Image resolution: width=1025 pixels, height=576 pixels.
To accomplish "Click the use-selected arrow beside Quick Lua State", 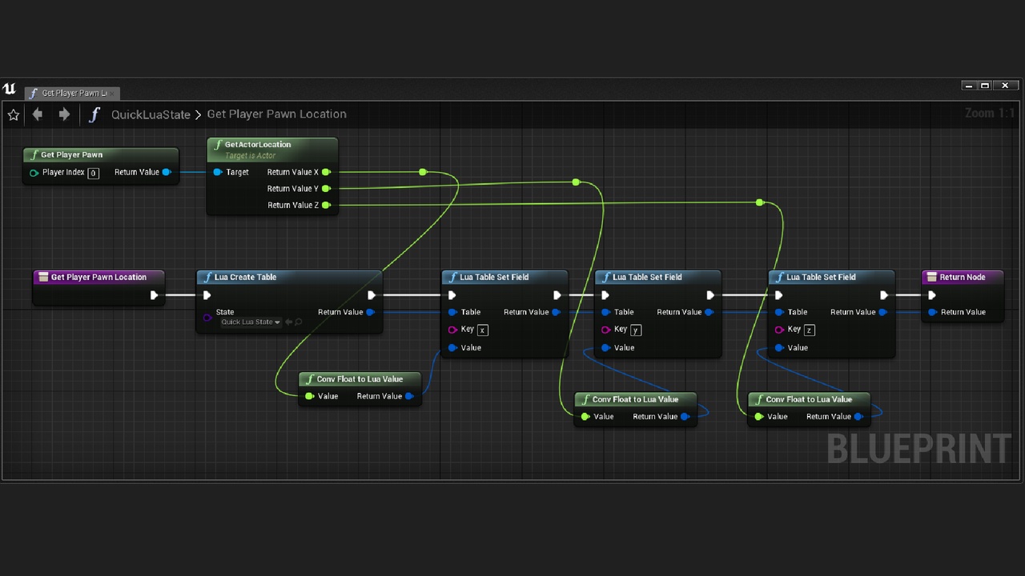I will point(288,322).
